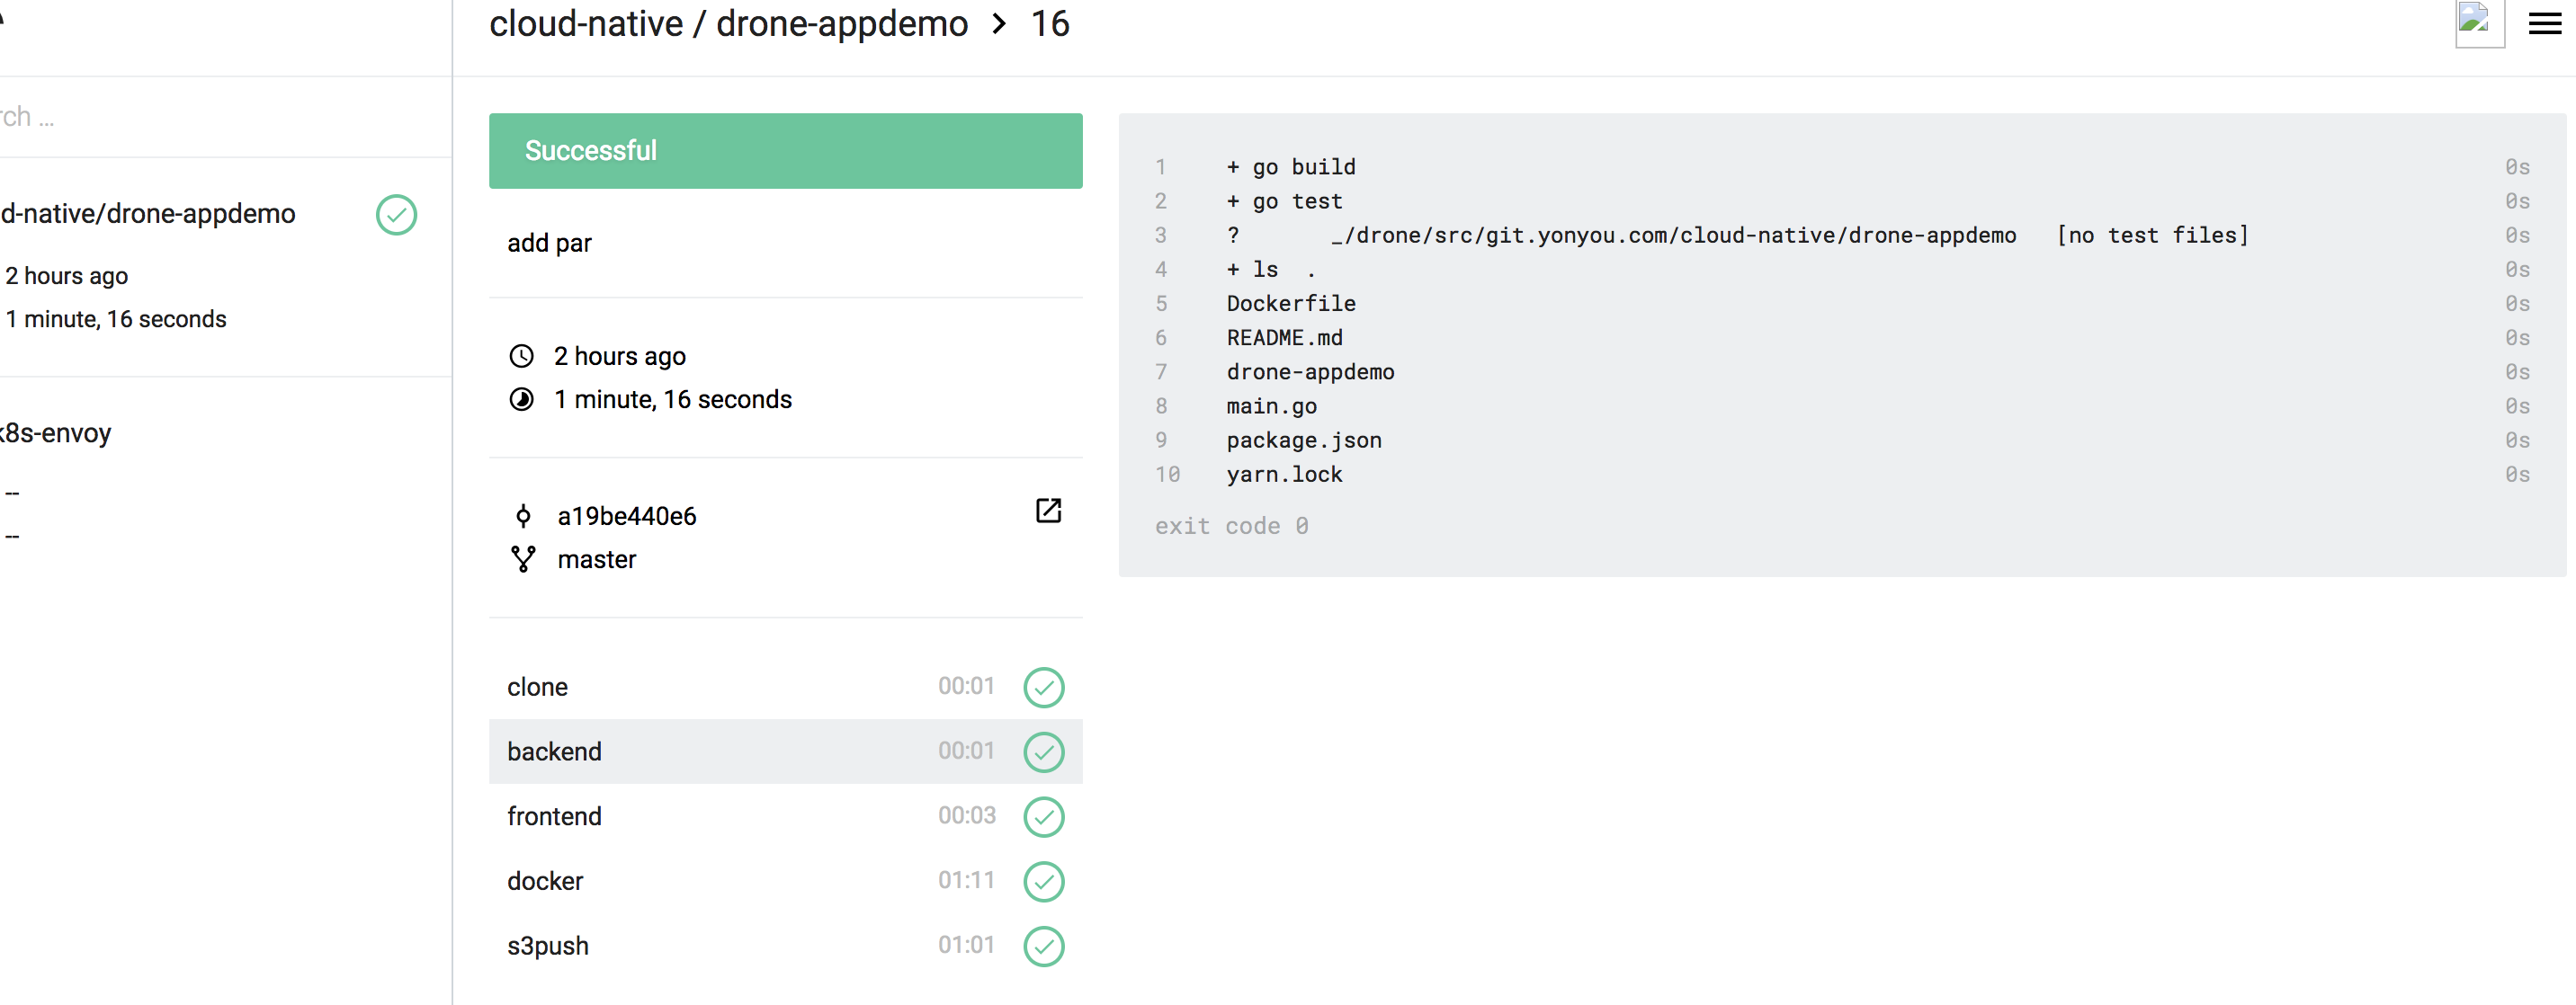Click the repository search field
Viewport: 2576px width, 1005px height.
point(200,117)
